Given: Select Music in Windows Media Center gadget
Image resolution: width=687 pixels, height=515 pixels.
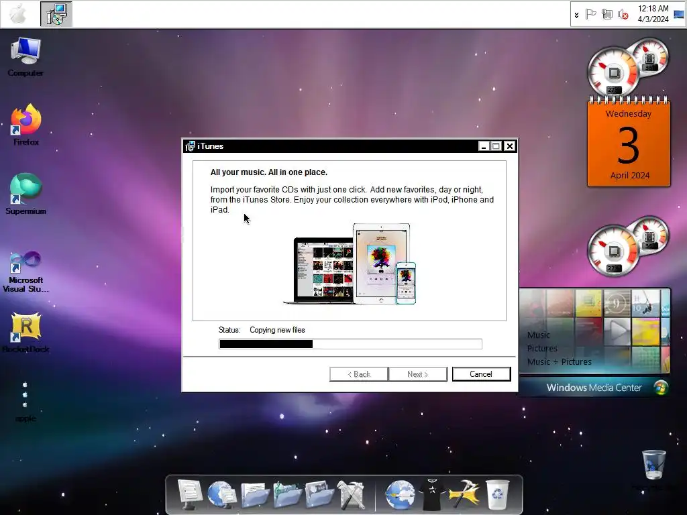Looking at the screenshot, I should [539, 335].
